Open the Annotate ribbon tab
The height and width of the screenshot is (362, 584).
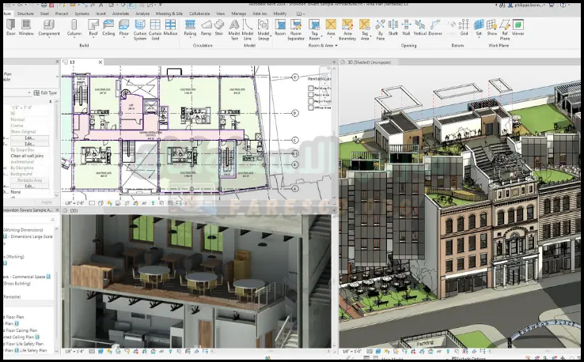tap(122, 13)
